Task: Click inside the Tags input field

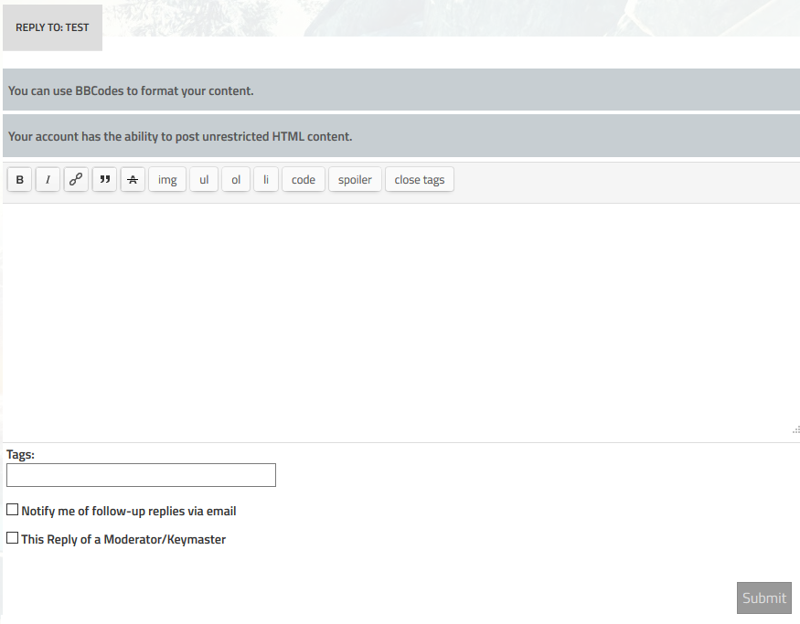Action: click(141, 475)
